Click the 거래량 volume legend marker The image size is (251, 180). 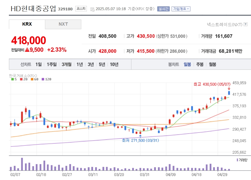(237, 160)
